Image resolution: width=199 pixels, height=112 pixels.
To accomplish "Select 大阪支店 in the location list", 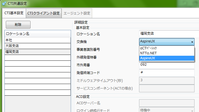I will tap(38, 46).
